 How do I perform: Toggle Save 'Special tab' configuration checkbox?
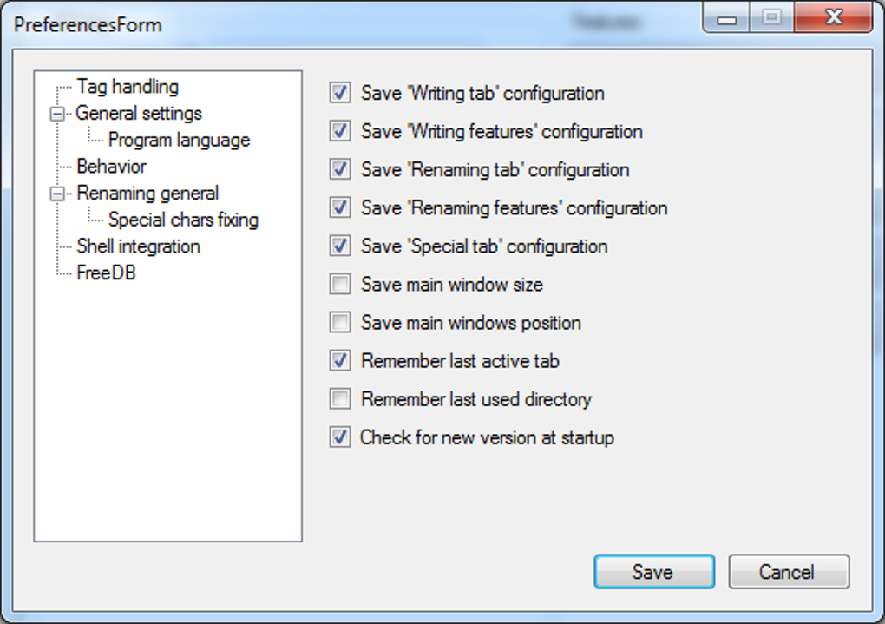tap(340, 246)
